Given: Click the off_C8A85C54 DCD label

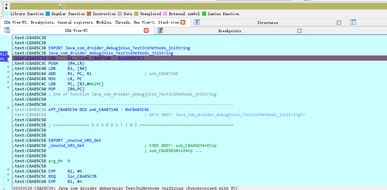Looking at the screenshot, I should [63, 110].
